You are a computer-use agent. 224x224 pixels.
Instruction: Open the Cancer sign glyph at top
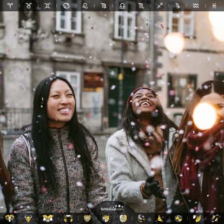coord(66,5)
